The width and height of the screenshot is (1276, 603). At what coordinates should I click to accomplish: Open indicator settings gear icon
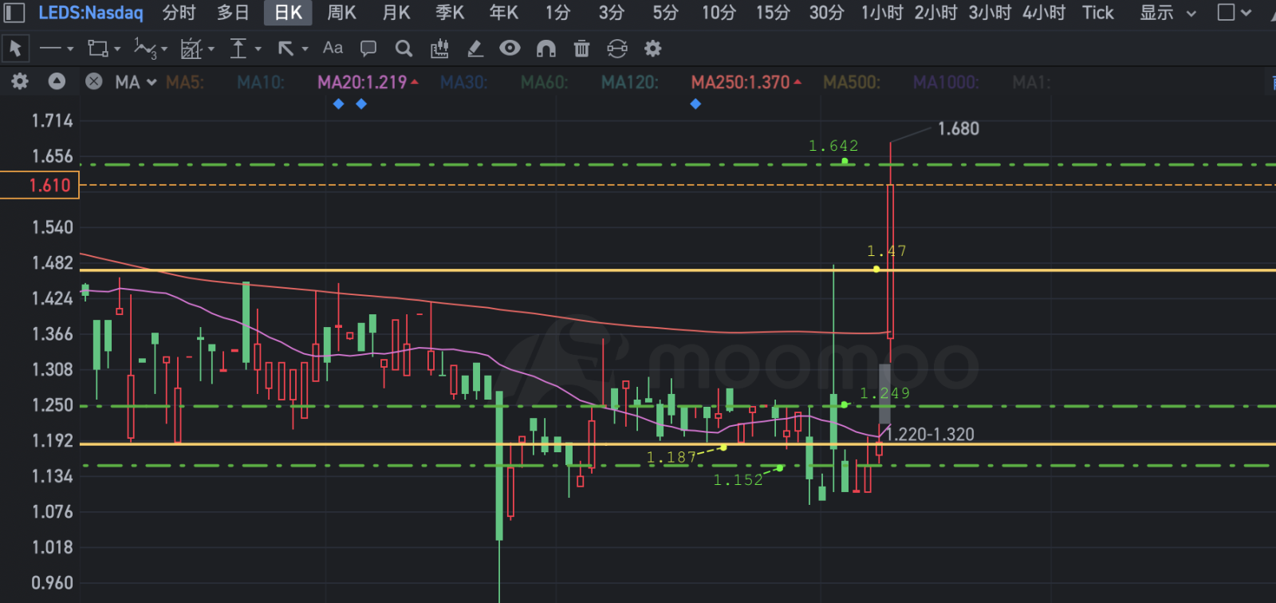20,81
